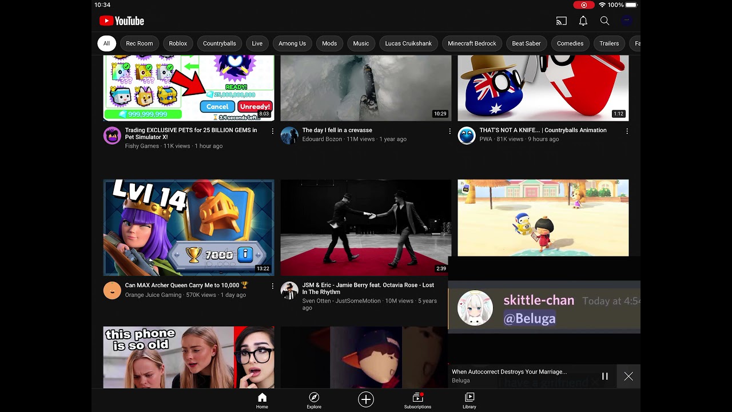The image size is (732, 412).
Task: Open options menu for Pet Simulator video
Action: click(272, 131)
